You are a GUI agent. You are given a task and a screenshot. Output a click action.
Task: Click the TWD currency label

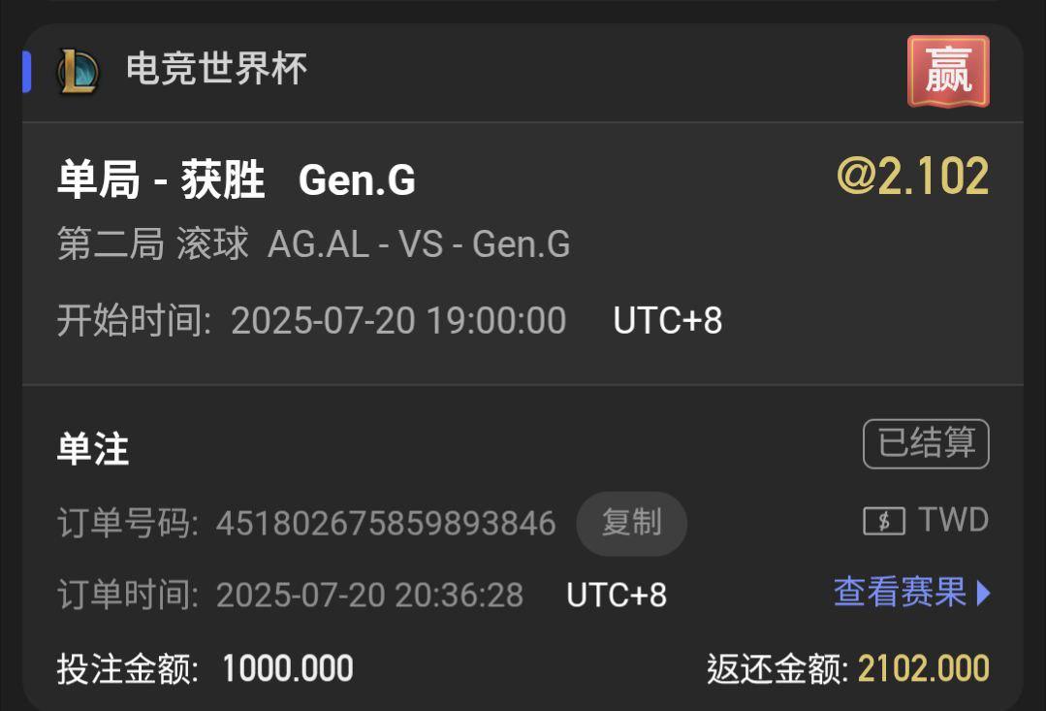point(953,520)
